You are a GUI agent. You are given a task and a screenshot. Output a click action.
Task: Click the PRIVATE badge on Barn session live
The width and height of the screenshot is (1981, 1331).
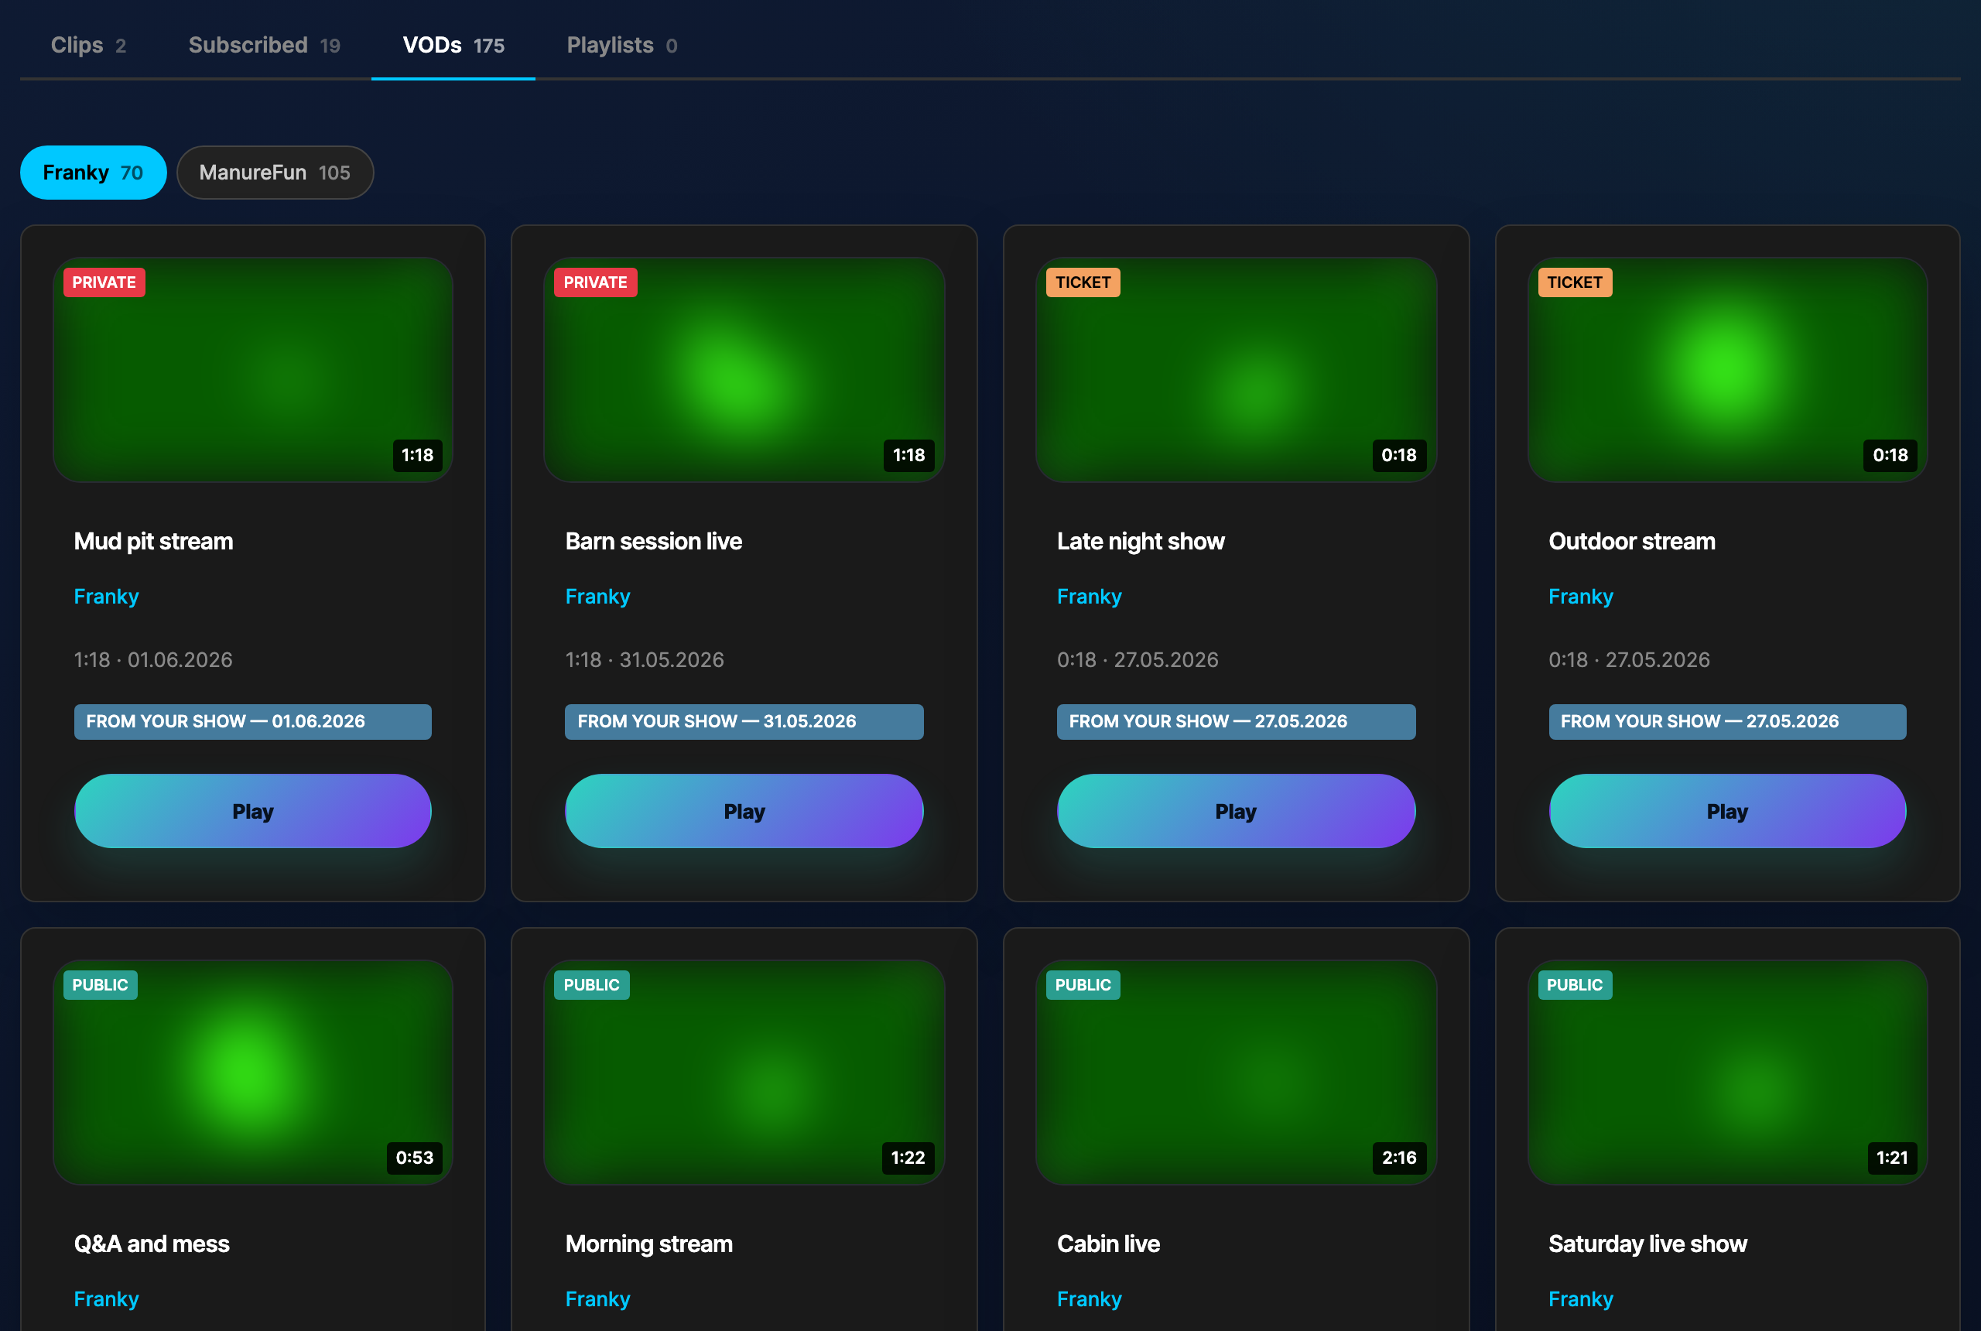tap(596, 282)
